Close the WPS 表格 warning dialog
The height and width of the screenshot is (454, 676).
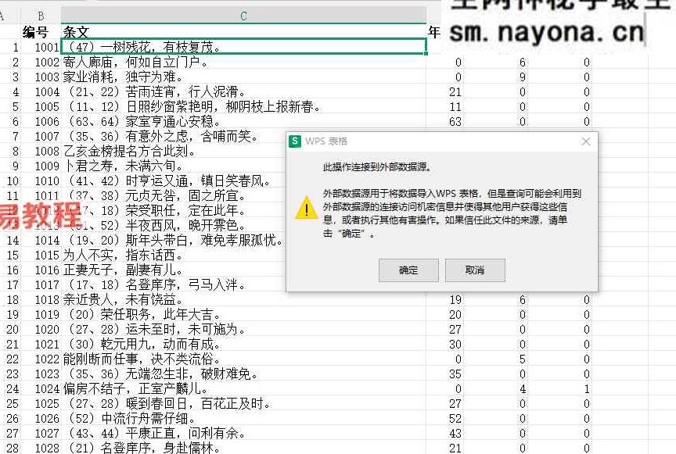click(585, 141)
